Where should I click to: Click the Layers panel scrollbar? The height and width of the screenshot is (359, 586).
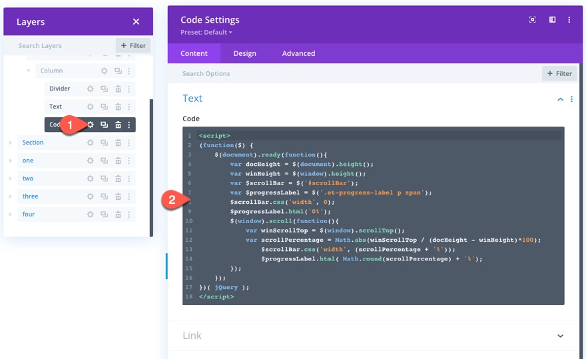tap(151, 168)
